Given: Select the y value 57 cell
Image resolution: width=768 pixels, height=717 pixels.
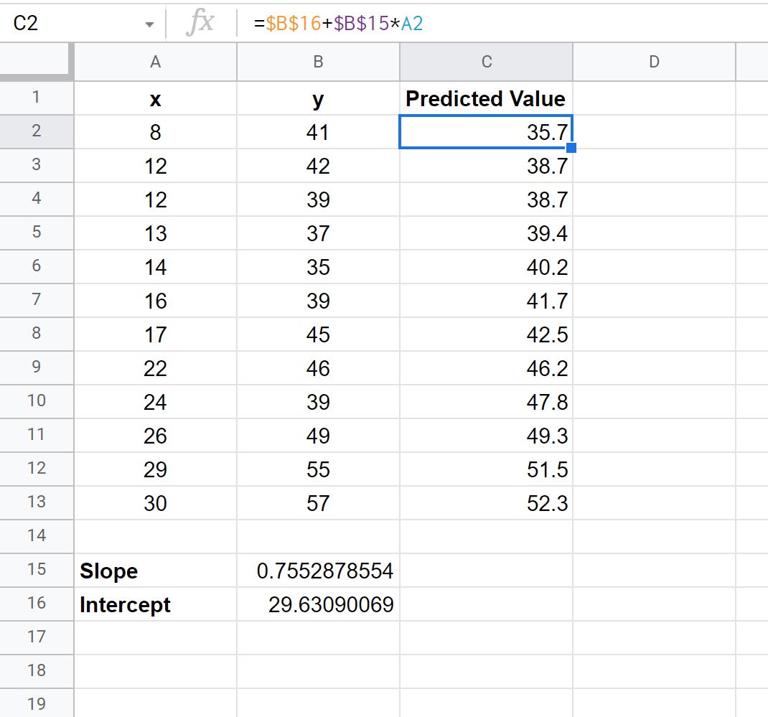Looking at the screenshot, I should click(x=319, y=503).
